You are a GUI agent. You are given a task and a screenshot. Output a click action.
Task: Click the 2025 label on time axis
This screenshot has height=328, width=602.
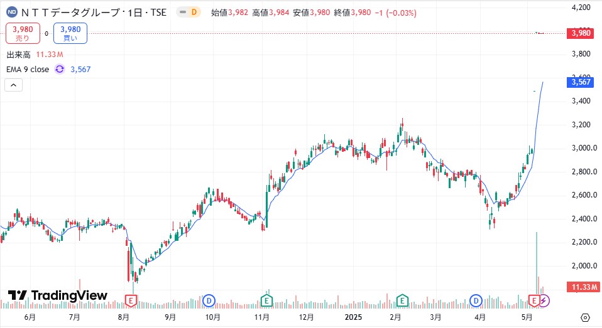[x=353, y=317]
